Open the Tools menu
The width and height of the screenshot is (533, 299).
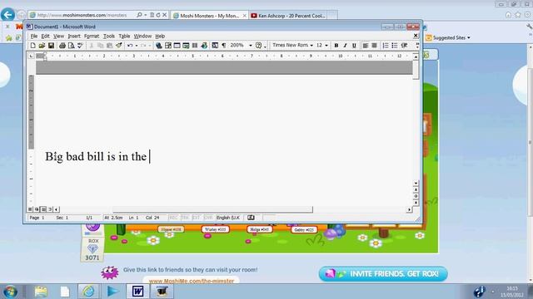coord(109,36)
